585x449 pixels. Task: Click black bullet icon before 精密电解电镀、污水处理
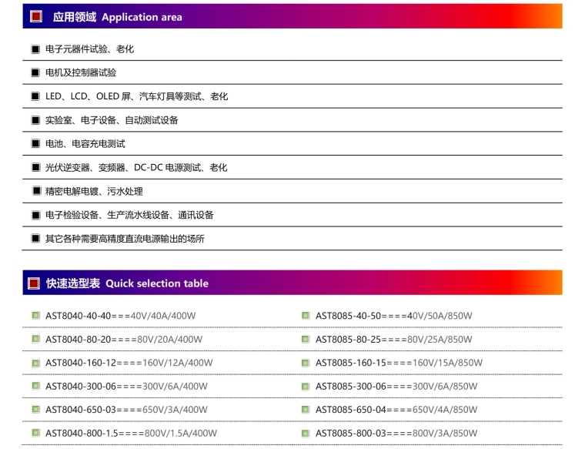[36, 191]
